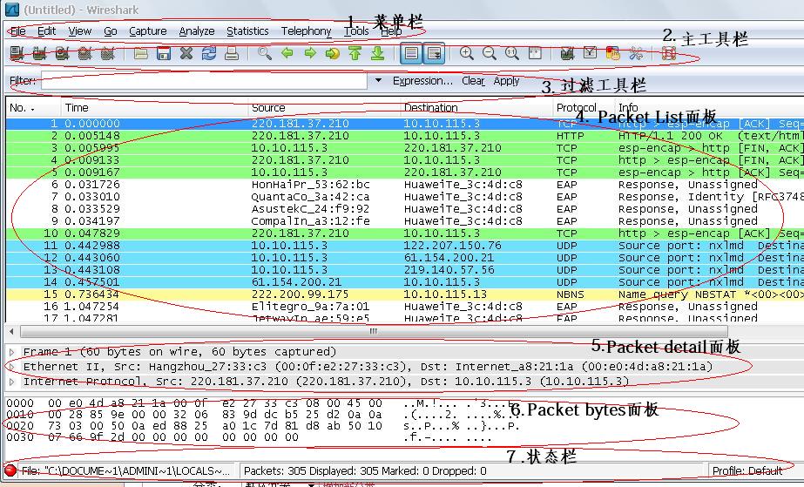
Task: Edit display filters toolbar icon
Action: point(590,53)
